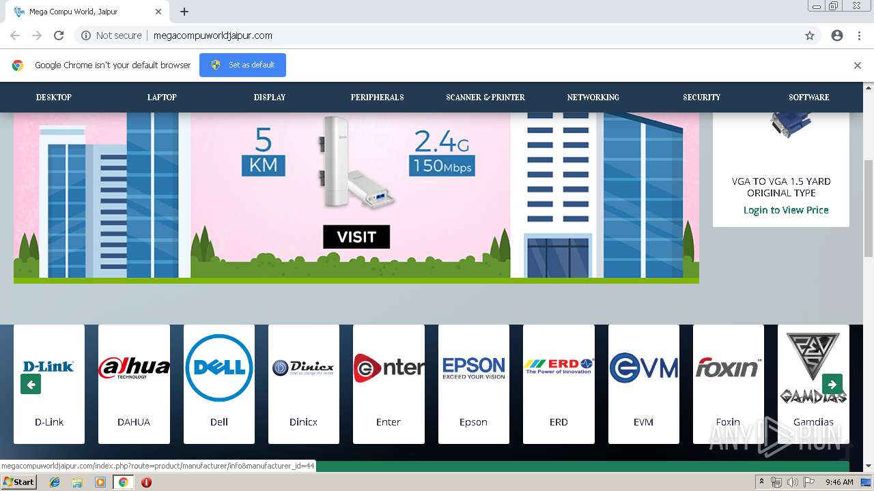Click the Epson text label
The width and height of the screenshot is (874, 491).
[473, 422]
